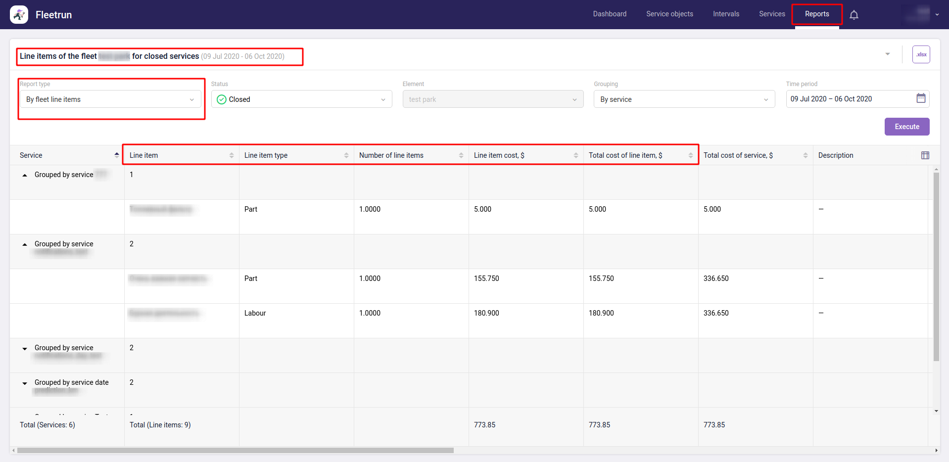Open the user account menu chevron

pos(937,15)
